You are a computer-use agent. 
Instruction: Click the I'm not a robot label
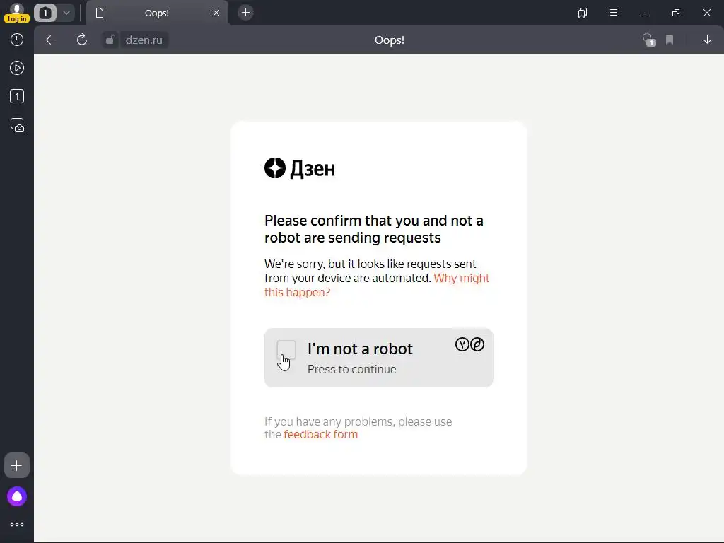tap(360, 349)
